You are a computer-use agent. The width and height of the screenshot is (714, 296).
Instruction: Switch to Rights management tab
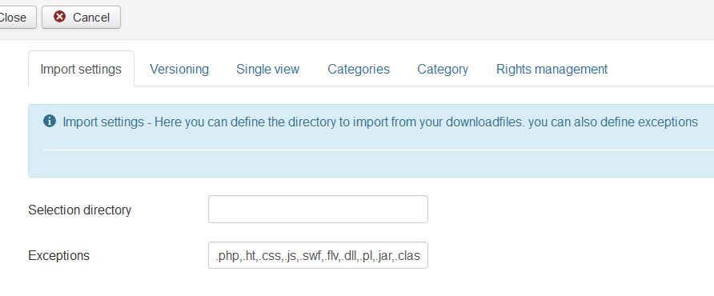(552, 69)
